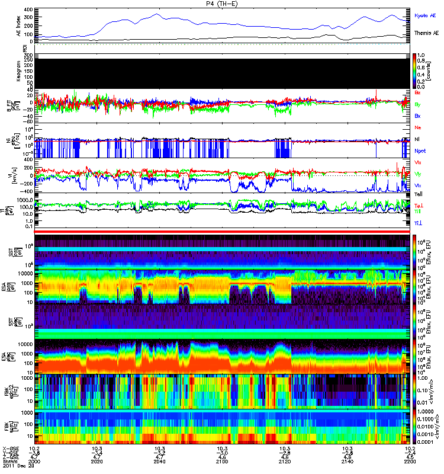Click the red Te perpendicular legend label

(x=419, y=206)
